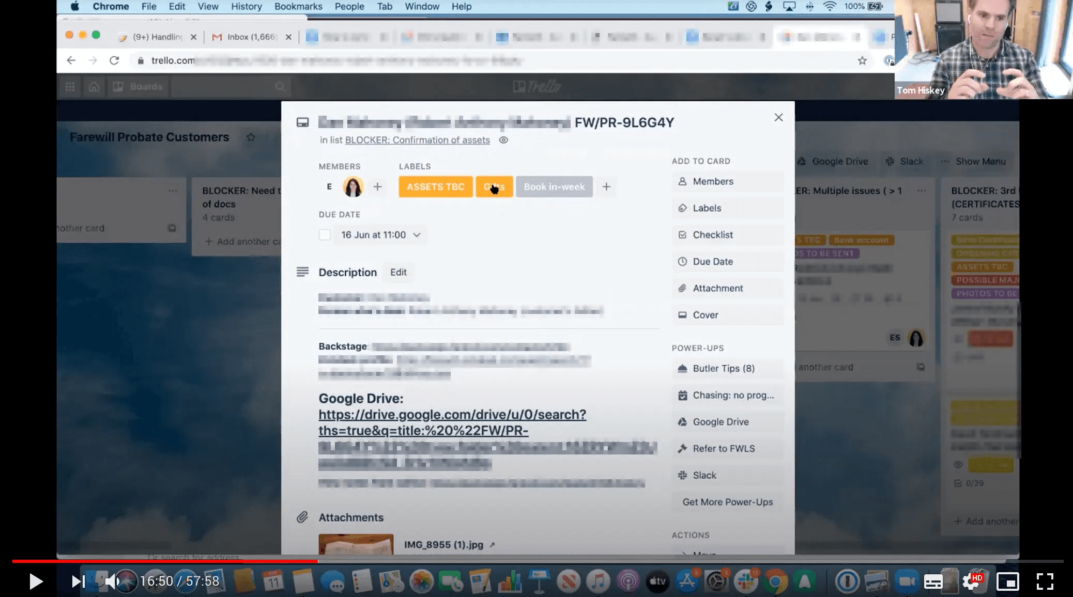Open the IMG_8955 (1).jpg attachment thumbnail
The image size is (1073, 597).
click(x=356, y=544)
